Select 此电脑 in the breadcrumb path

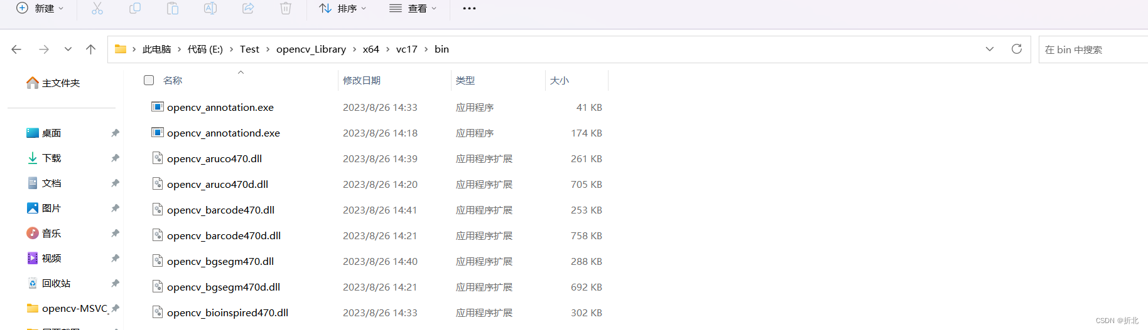coord(156,49)
